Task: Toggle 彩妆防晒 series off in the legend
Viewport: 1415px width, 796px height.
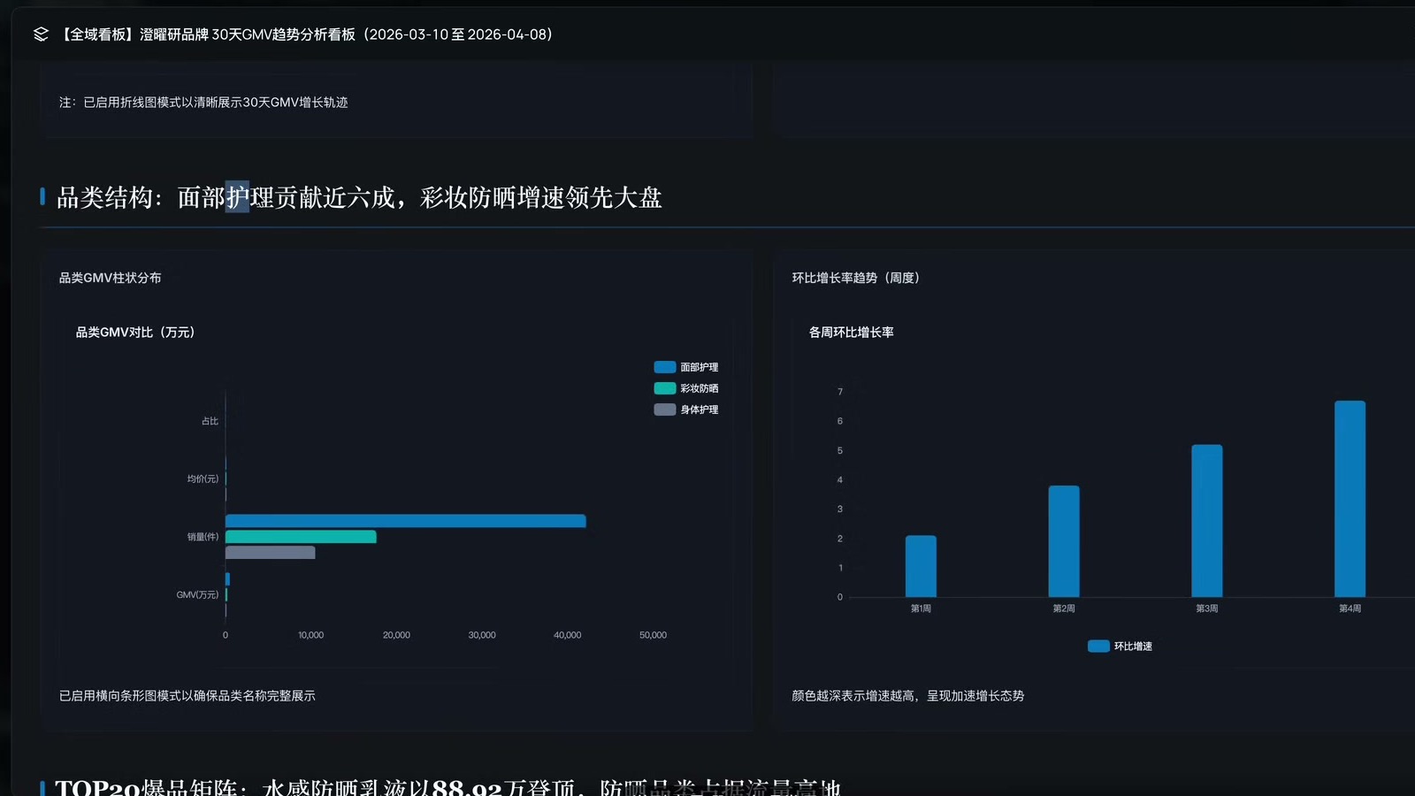Action: click(699, 387)
